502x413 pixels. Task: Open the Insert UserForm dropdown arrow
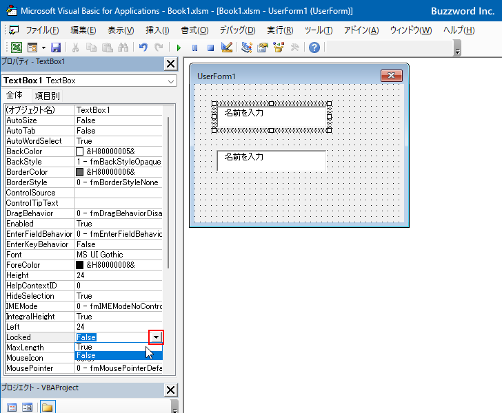click(43, 48)
